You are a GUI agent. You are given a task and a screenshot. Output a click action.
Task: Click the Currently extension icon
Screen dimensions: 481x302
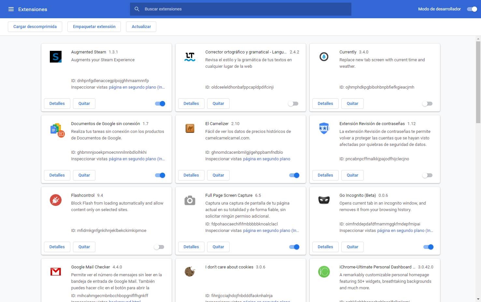tap(324, 57)
